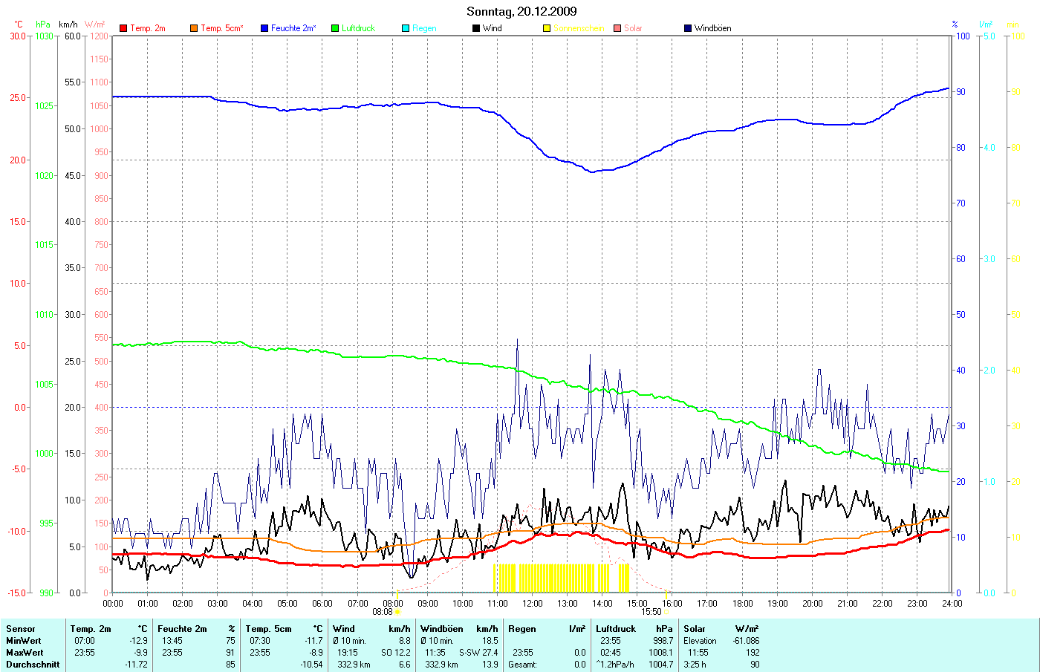Click the cyan Regen legend swatch
This screenshot has height=672, width=1040.
pos(406,28)
